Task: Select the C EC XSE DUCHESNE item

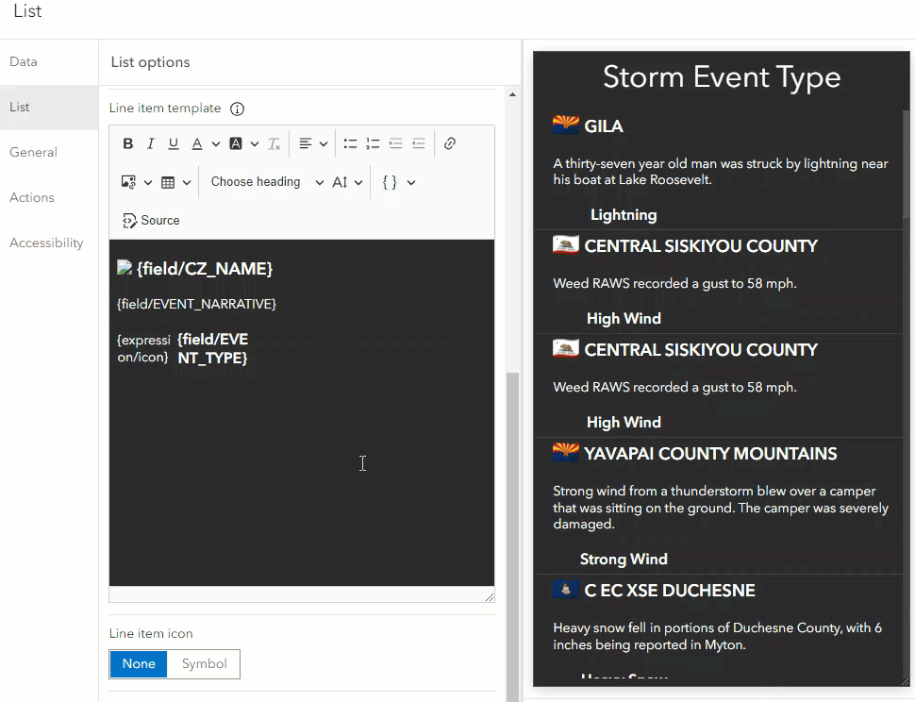Action: (x=718, y=627)
